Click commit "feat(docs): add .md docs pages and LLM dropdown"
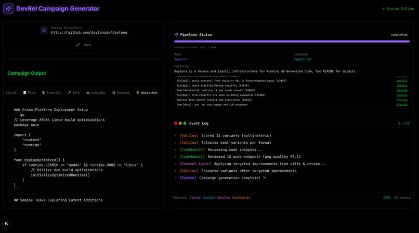419x233 pixels. (212, 105)
